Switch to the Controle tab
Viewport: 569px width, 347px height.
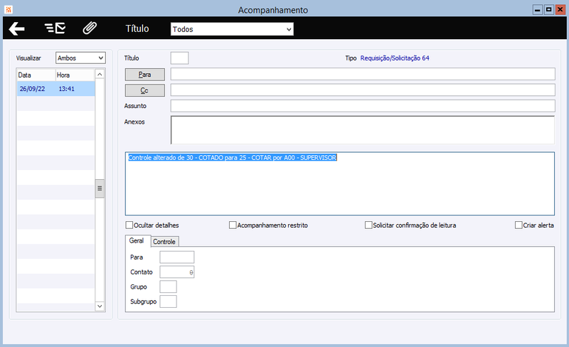tap(164, 242)
